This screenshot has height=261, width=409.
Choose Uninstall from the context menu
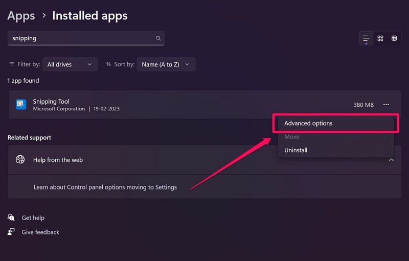(x=296, y=150)
